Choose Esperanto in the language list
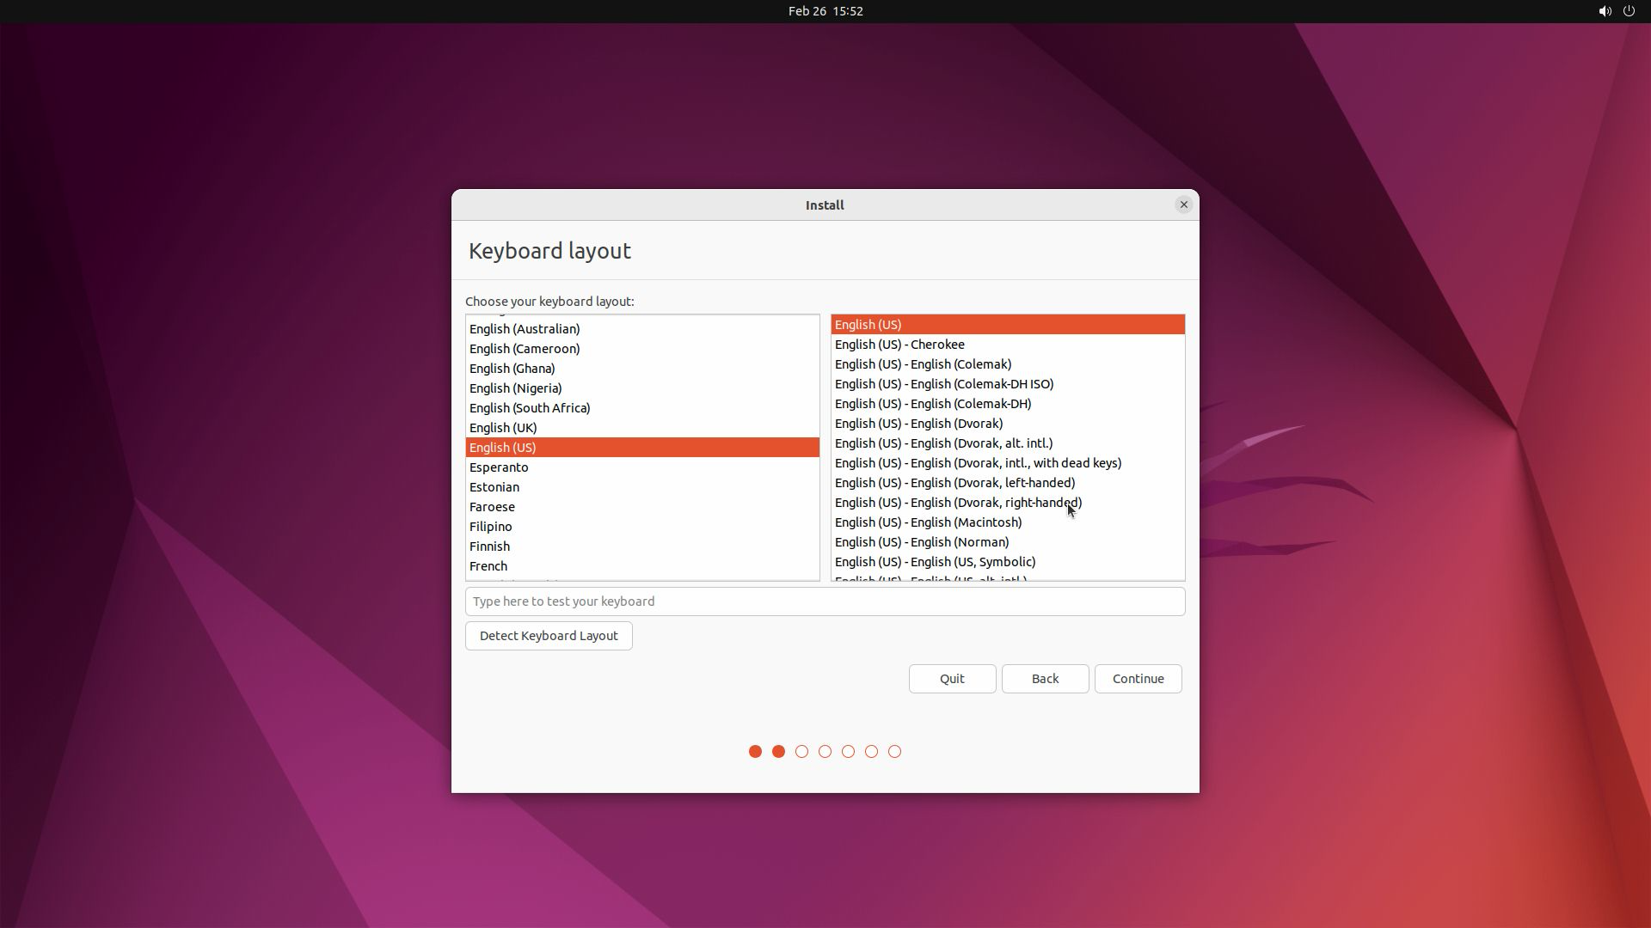The height and width of the screenshot is (928, 1651). (499, 467)
